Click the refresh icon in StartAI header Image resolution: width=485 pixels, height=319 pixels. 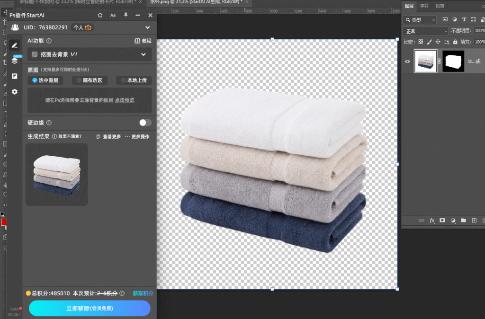point(100,15)
